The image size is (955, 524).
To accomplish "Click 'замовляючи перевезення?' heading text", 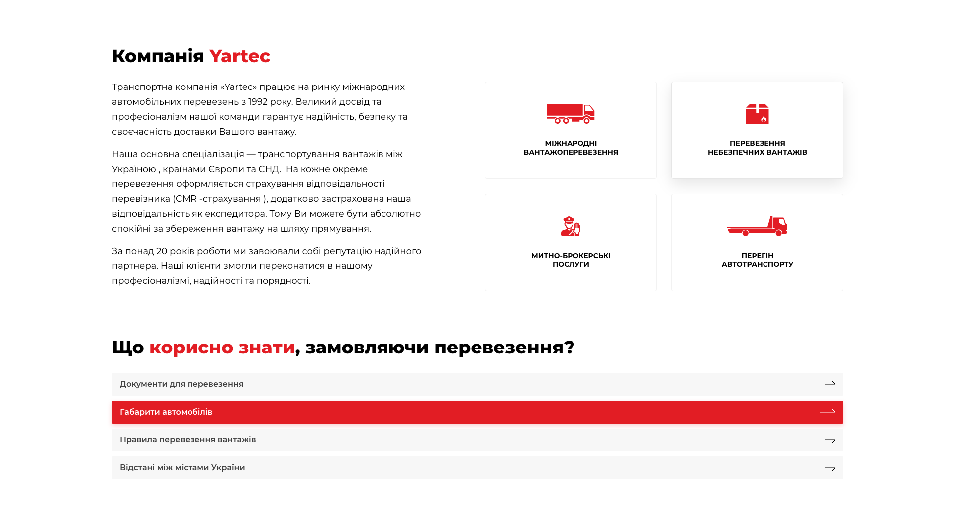I will tap(440, 348).
